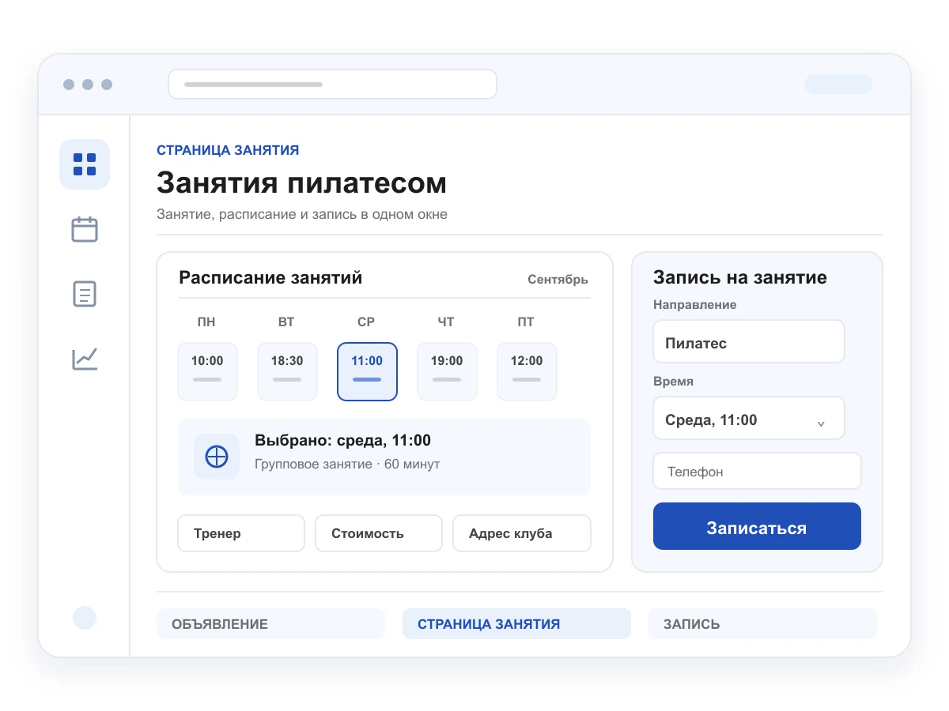Open the Тренер button

click(241, 533)
